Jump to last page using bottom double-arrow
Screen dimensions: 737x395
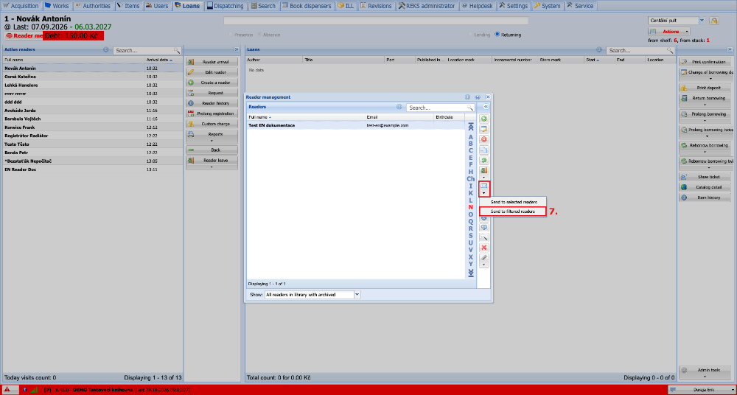pos(470,273)
